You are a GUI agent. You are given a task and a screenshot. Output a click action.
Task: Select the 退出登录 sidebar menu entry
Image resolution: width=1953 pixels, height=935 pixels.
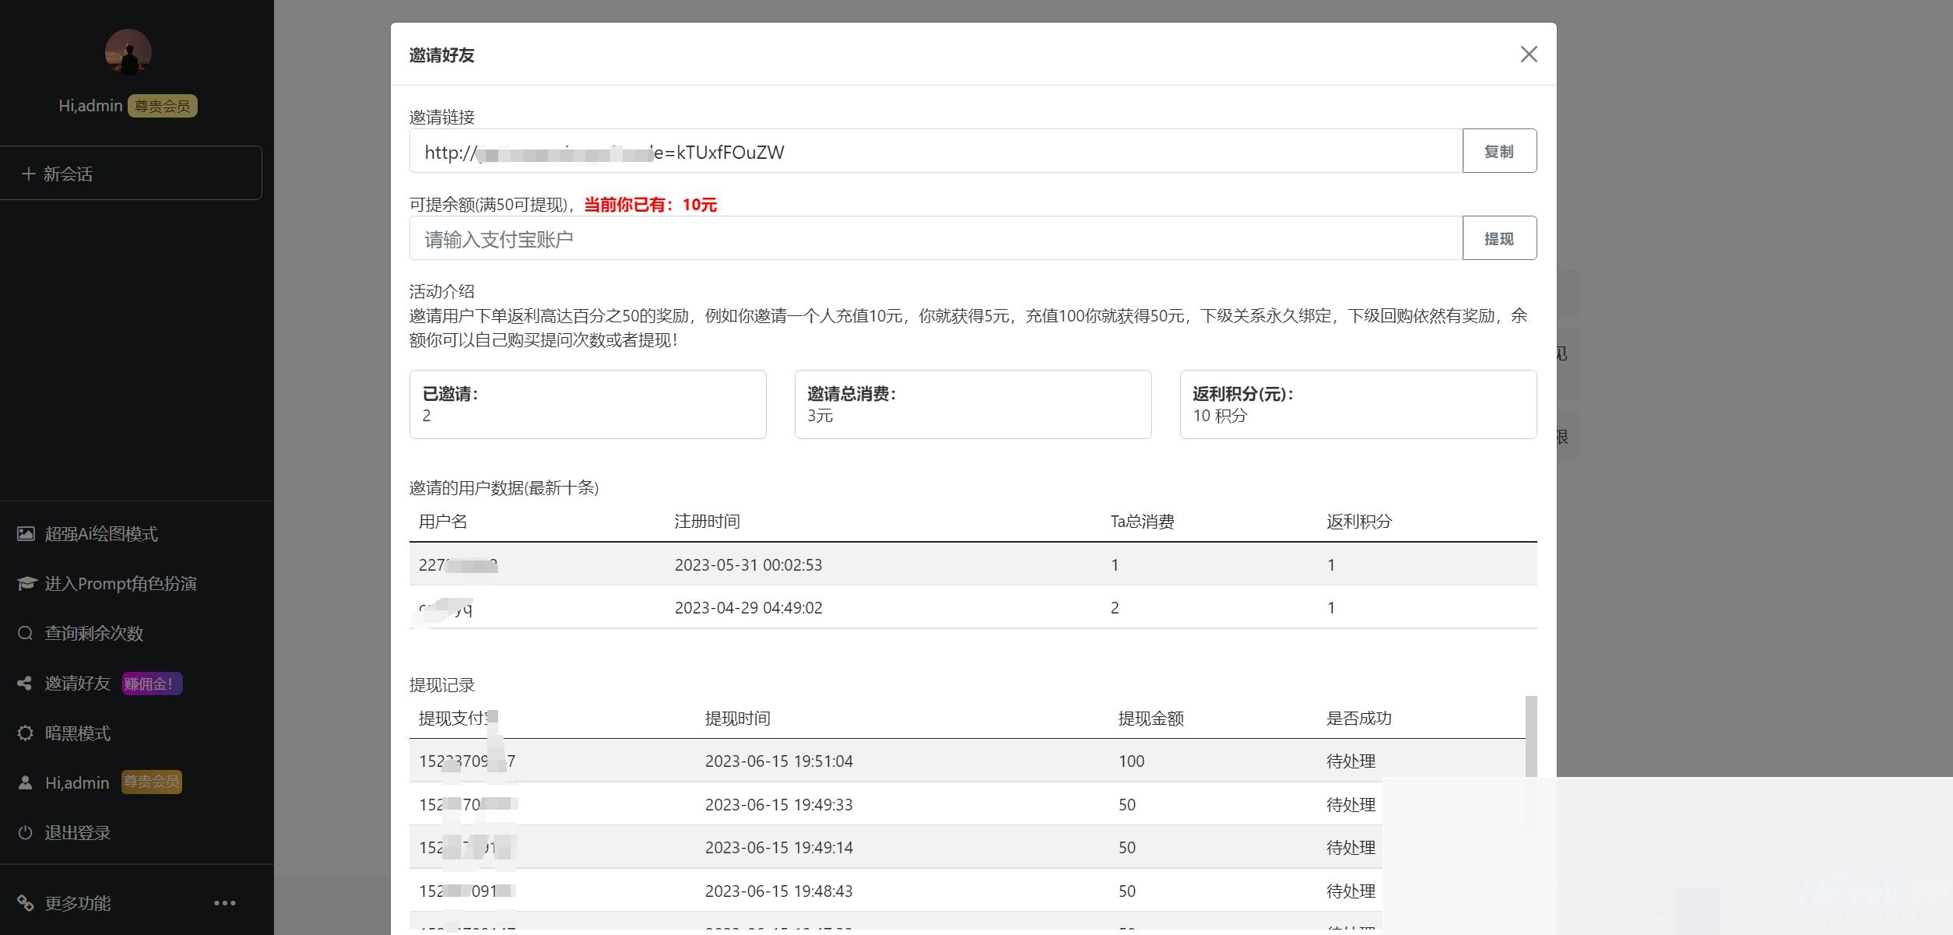point(77,832)
